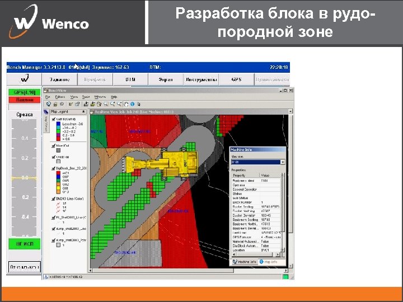Image resolution: width=403 pixels, height=302 pixels.
Task: Click the Value column header
Action: [x=270, y=176]
